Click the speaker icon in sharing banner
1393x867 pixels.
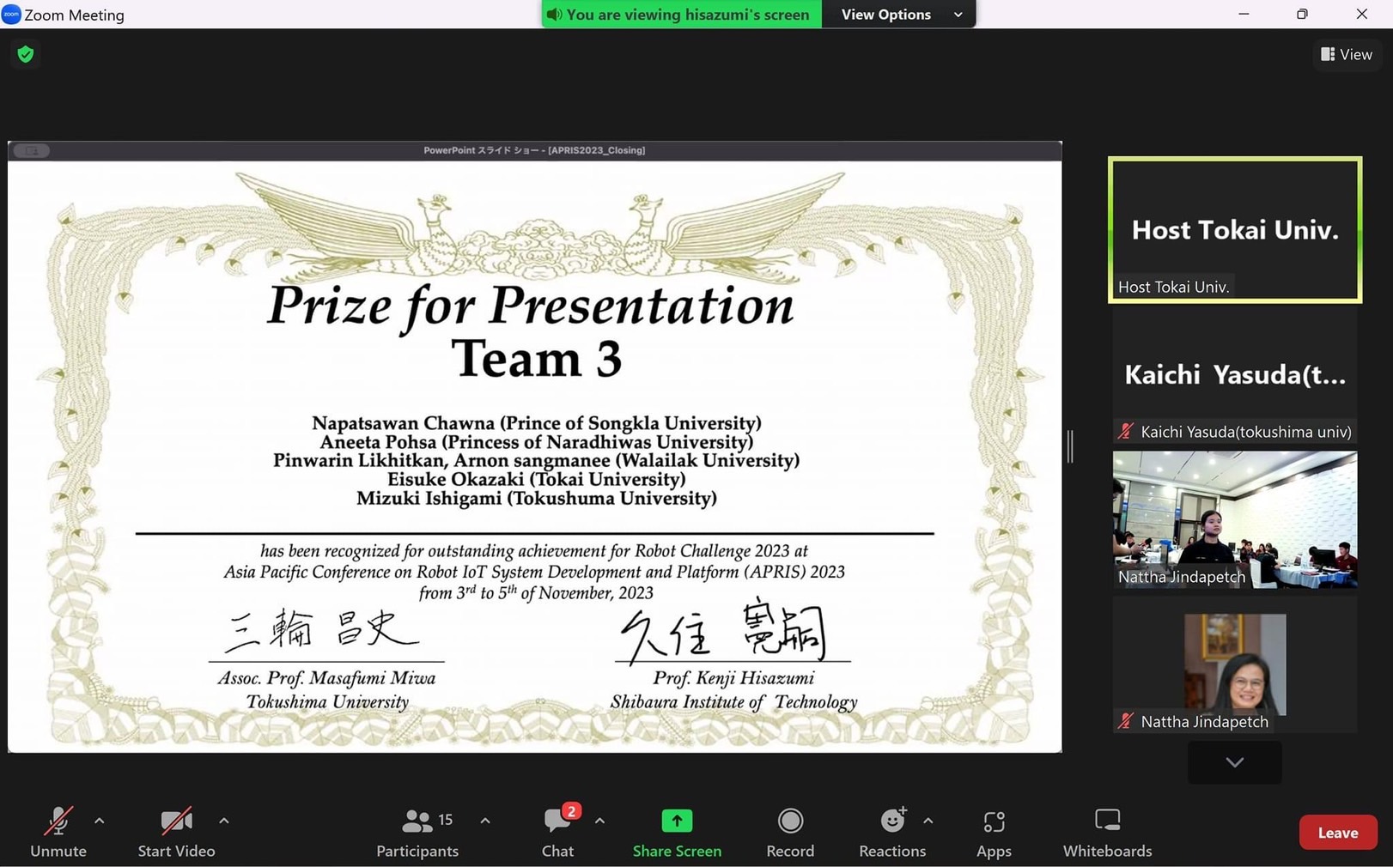(x=555, y=15)
